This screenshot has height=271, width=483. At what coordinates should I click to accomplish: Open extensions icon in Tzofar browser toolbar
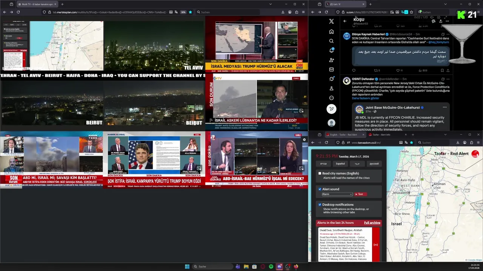pyautogui.click(x=472, y=143)
